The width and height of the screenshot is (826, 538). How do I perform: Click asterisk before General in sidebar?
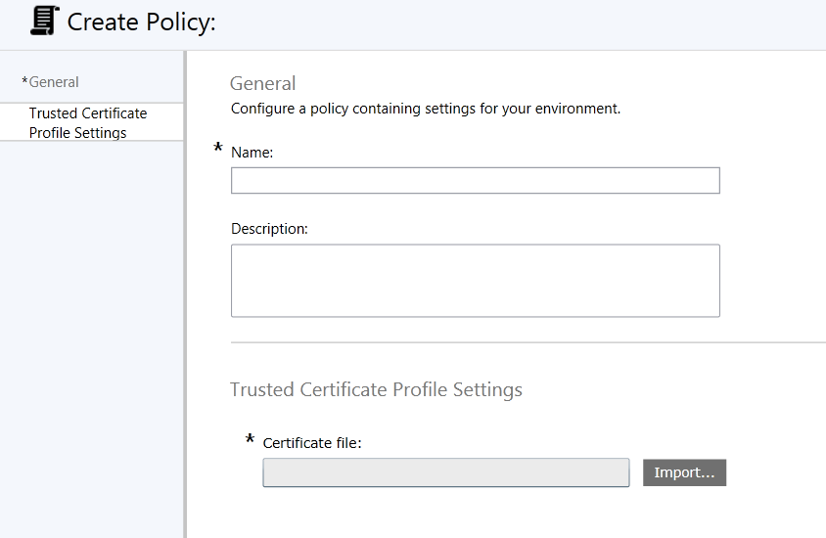24,81
